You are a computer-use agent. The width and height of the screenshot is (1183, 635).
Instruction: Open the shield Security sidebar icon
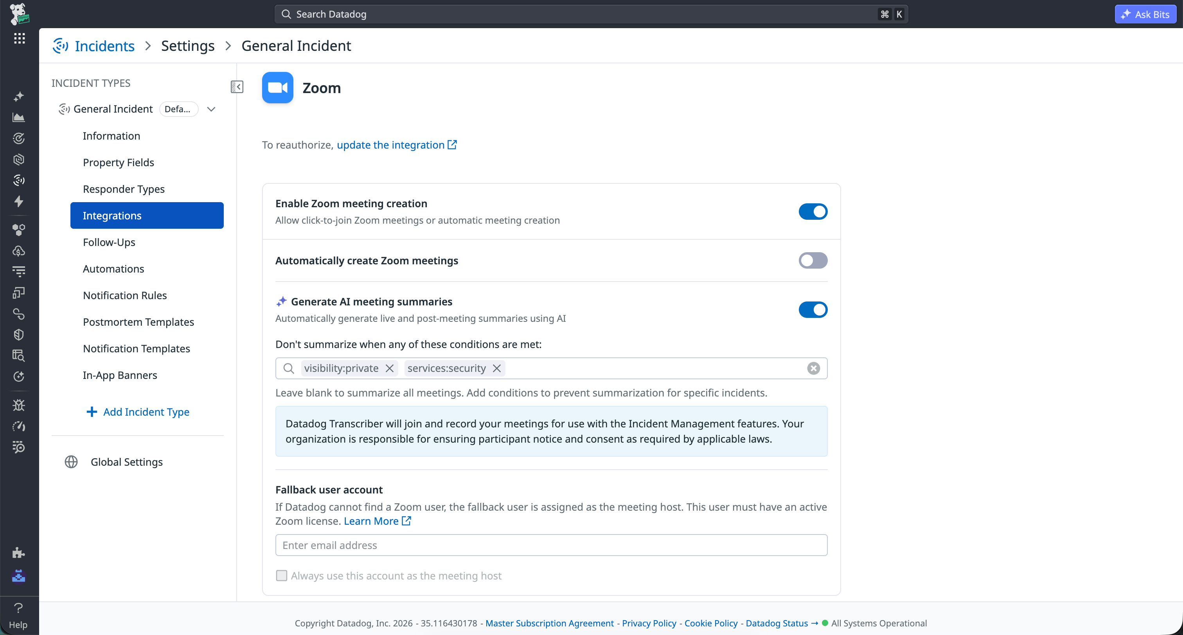(19, 335)
